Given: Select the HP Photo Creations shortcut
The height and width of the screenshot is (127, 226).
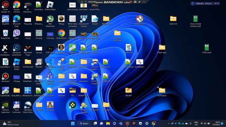Looking at the screenshot, I should tap(95, 79).
